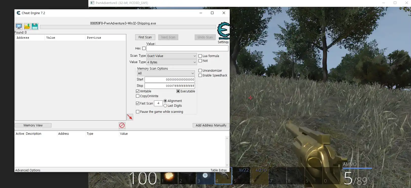Open the process selector computer icon
This screenshot has width=411, height=188.
tap(19, 26)
